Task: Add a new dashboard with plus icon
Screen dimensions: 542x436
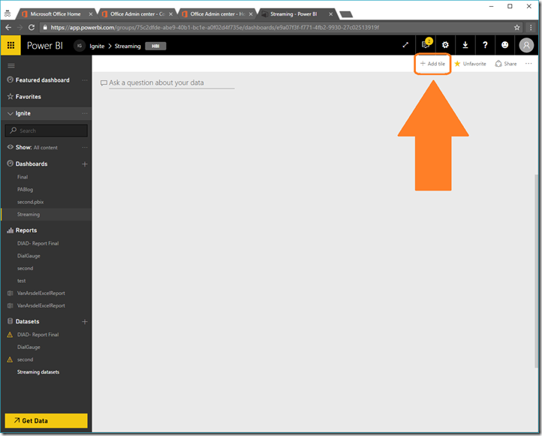Action: 85,164
